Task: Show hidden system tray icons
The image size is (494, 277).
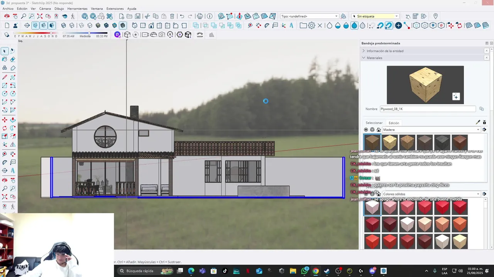Action: click(x=426, y=271)
